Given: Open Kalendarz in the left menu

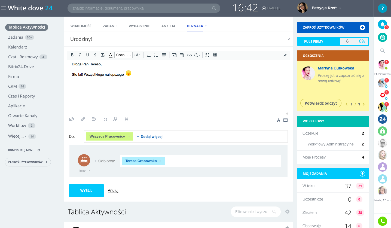Looking at the screenshot, I should [x=18, y=47].
